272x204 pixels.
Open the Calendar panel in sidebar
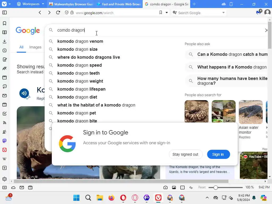pyautogui.click(x=5, y=105)
